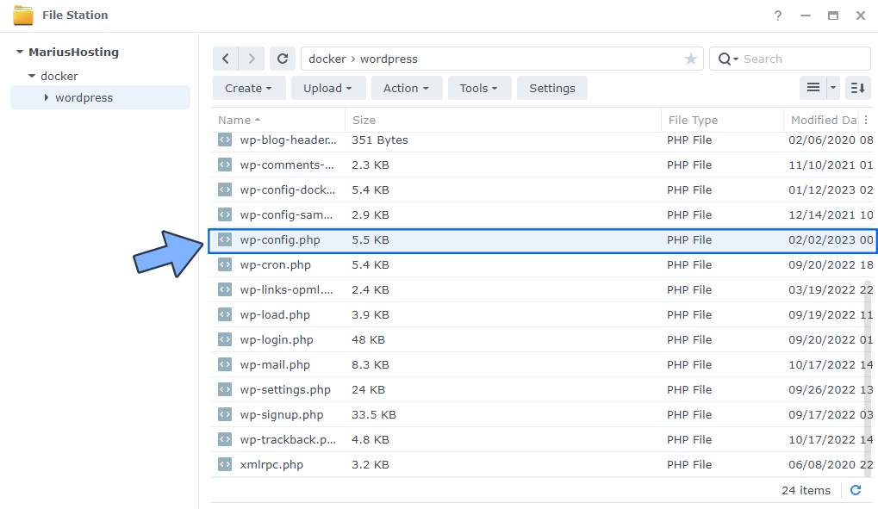878x509 pixels.
Task: Select the wp-config.php file name
Action: 280,239
